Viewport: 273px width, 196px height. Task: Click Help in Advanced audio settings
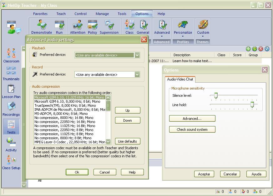tap(132, 172)
